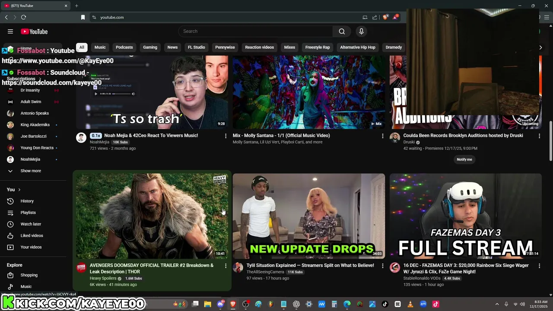Viewport: 553px width, 311px height.
Task: Select the Reaction videos filter chip
Action: (x=260, y=48)
